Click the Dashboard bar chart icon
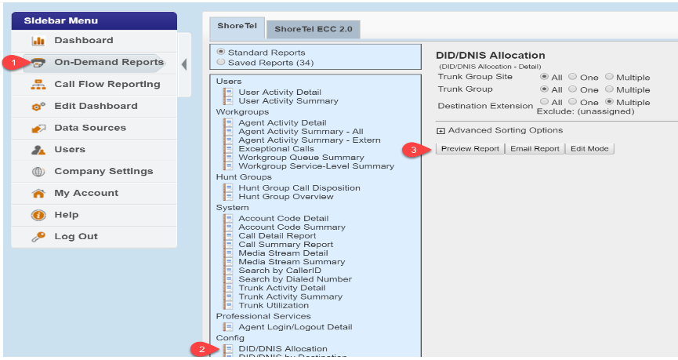The width and height of the screenshot is (678, 360). pos(38,41)
